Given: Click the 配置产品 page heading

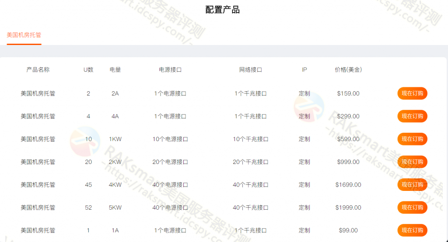Looking at the screenshot, I should [x=223, y=10].
